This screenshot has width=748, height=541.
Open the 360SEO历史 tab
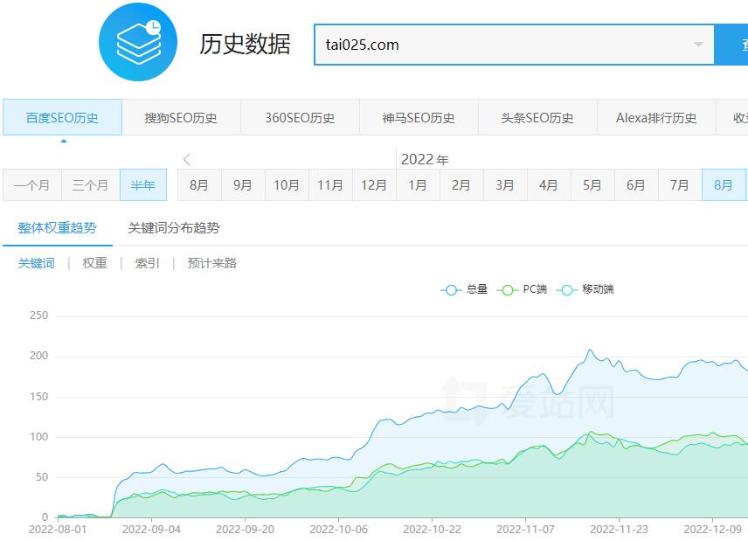click(x=300, y=118)
